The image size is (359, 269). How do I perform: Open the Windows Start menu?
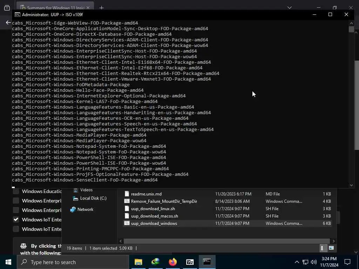coord(8,262)
